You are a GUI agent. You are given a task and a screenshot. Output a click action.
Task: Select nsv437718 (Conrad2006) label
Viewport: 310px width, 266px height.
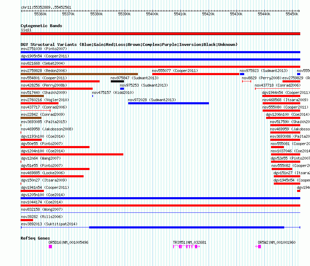point(278,85)
